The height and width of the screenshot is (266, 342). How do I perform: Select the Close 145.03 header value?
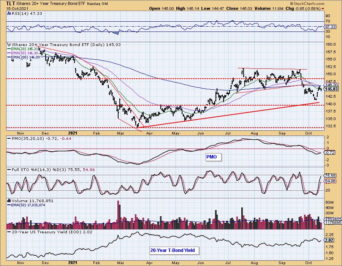[239, 8]
